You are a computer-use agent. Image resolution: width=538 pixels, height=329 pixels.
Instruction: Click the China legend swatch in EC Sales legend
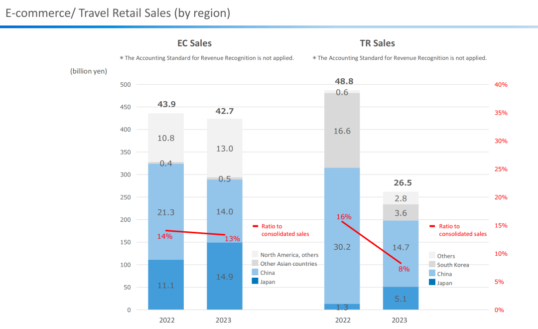pyautogui.click(x=255, y=272)
